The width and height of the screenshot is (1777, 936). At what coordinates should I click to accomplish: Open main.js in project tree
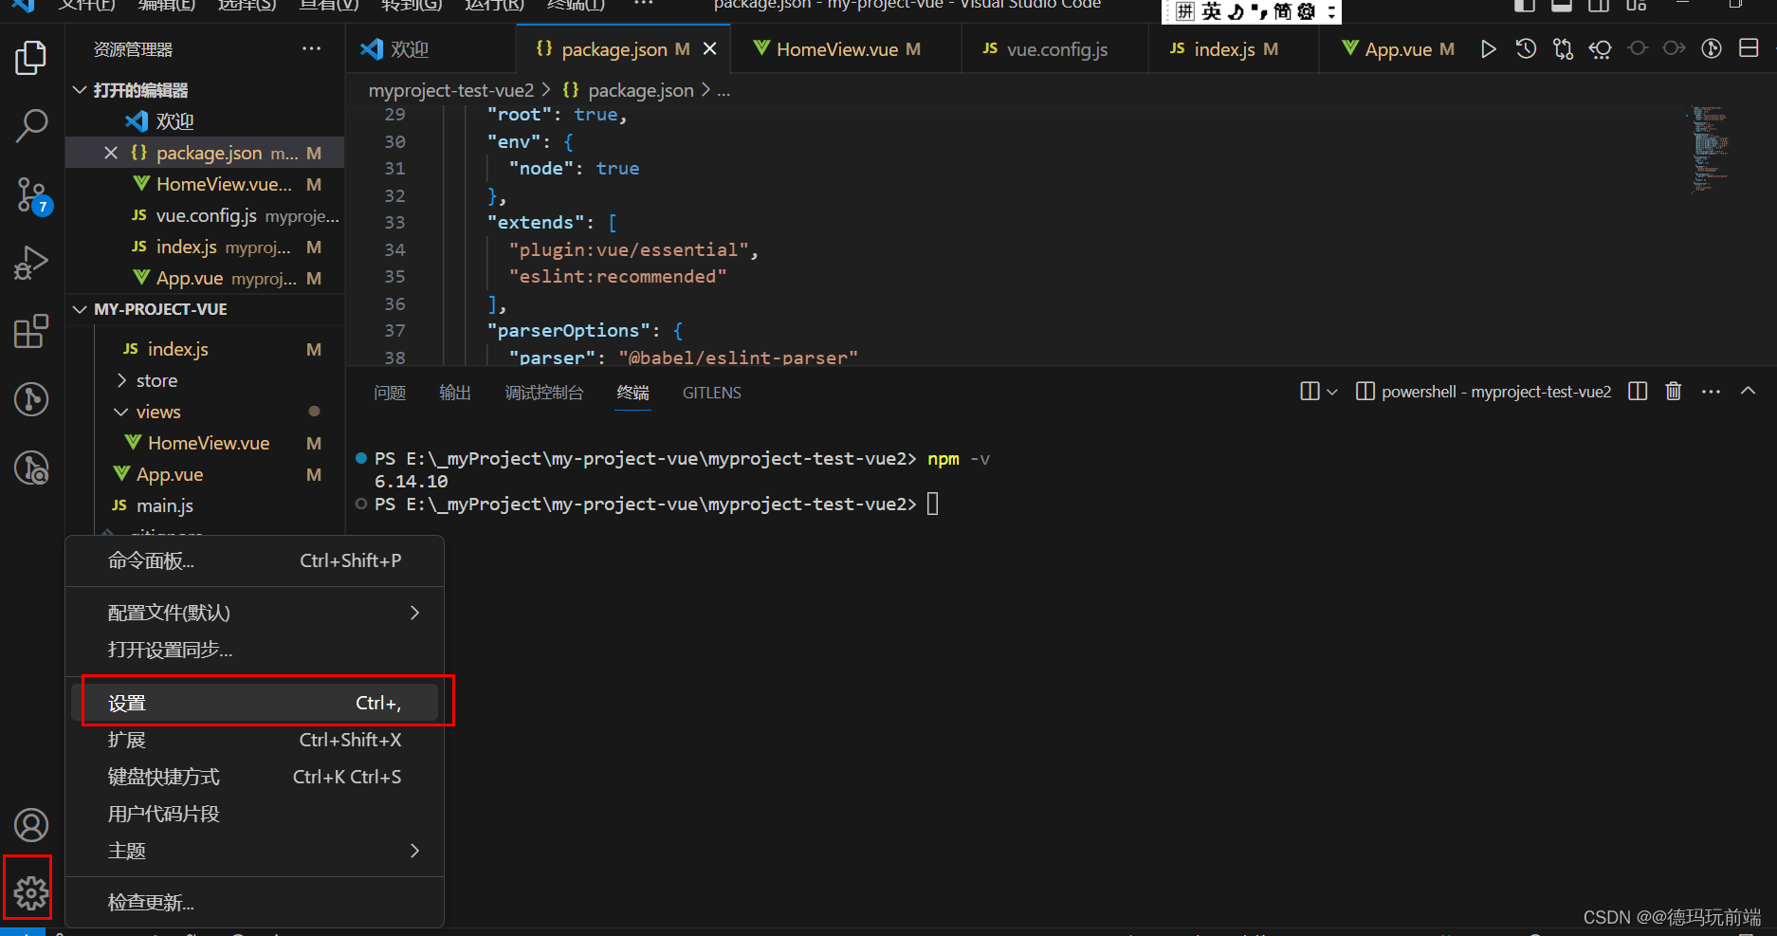205,505
